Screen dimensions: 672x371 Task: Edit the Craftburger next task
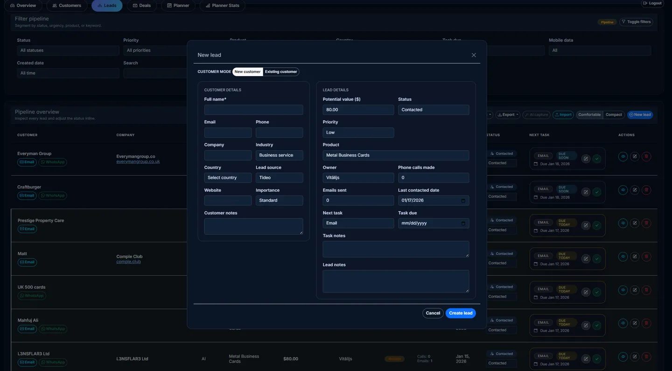pyautogui.click(x=586, y=192)
